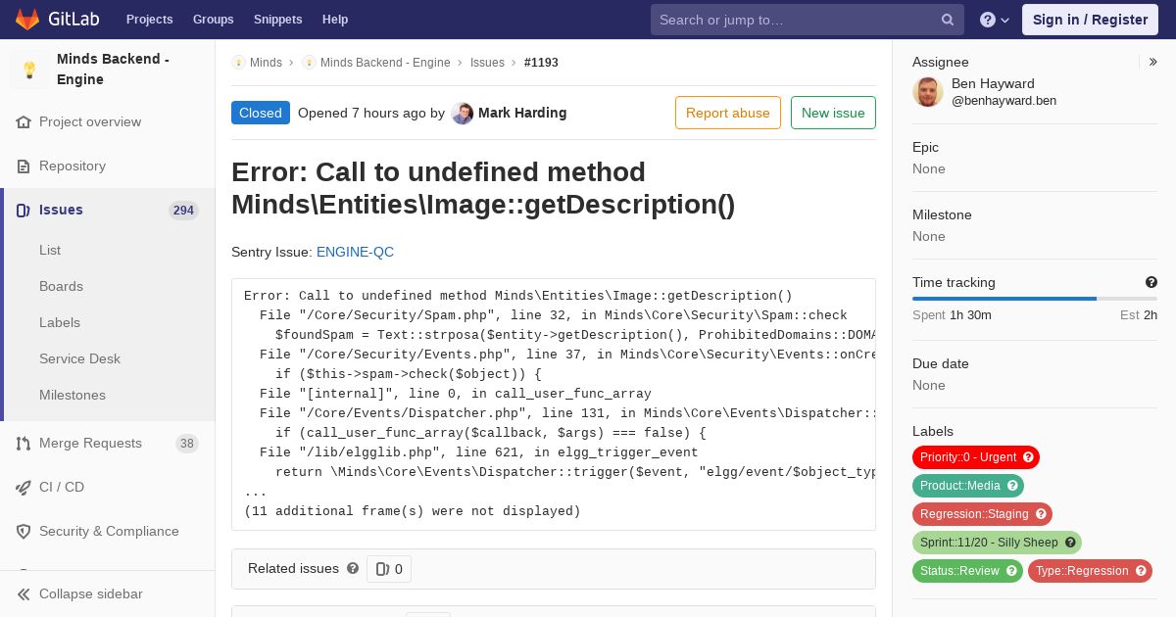Click the Minds breadcrumb avatar icon
The width and height of the screenshot is (1176, 617).
(238, 63)
